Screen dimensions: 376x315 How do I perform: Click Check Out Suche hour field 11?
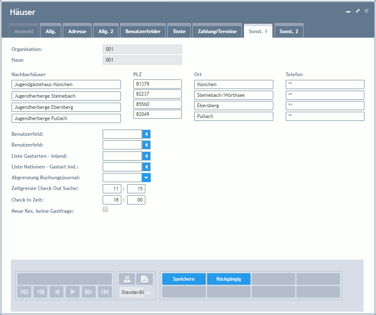point(112,189)
